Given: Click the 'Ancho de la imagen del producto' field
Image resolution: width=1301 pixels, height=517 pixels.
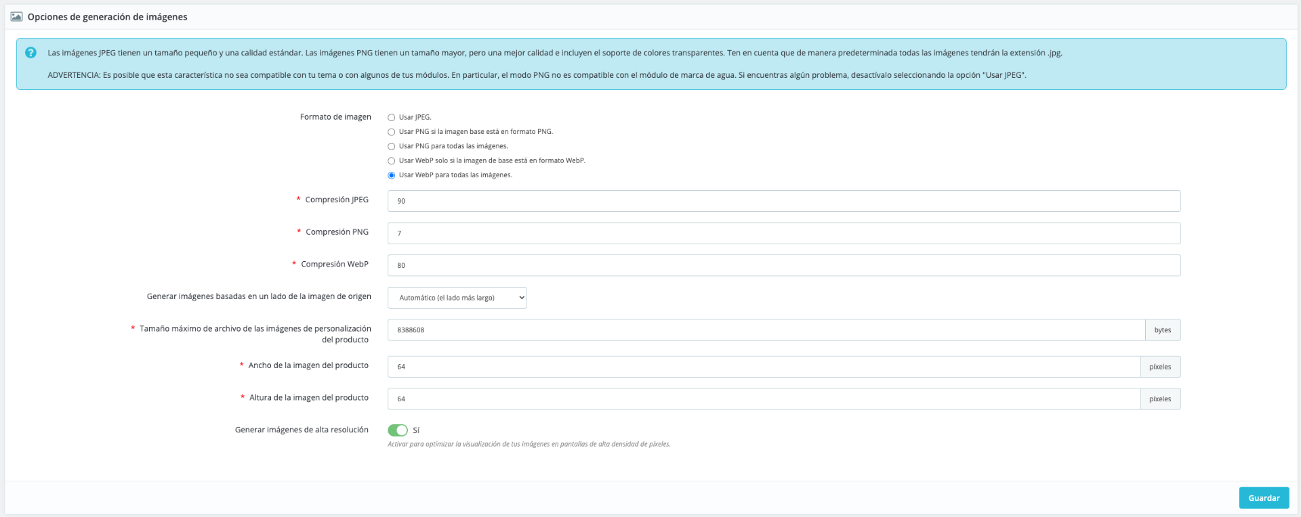Looking at the screenshot, I should coord(764,367).
